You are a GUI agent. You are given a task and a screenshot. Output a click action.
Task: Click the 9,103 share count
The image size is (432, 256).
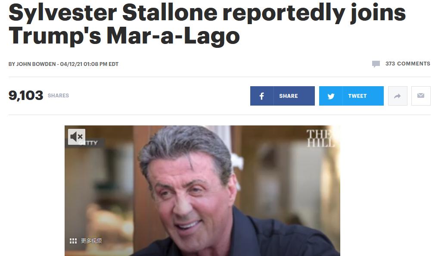tap(26, 96)
